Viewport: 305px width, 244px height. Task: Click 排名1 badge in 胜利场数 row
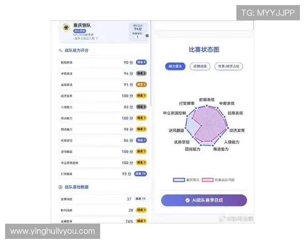pyautogui.click(x=141, y=210)
